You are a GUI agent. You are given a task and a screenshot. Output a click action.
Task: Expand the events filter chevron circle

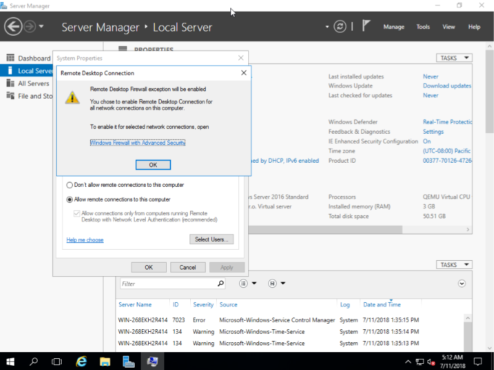461,284
